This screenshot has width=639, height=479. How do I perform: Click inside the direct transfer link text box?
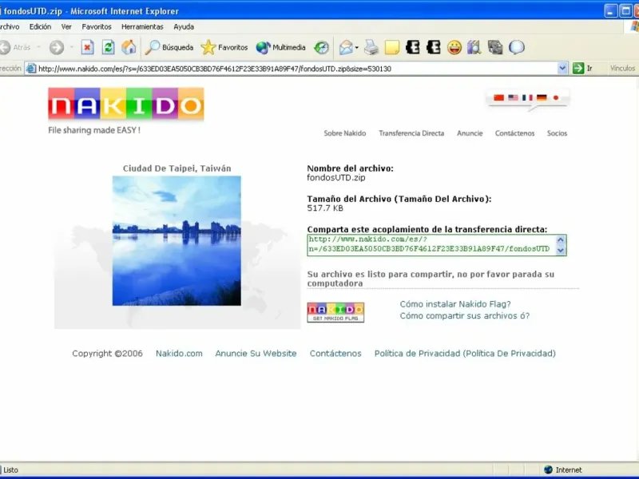[x=431, y=245]
